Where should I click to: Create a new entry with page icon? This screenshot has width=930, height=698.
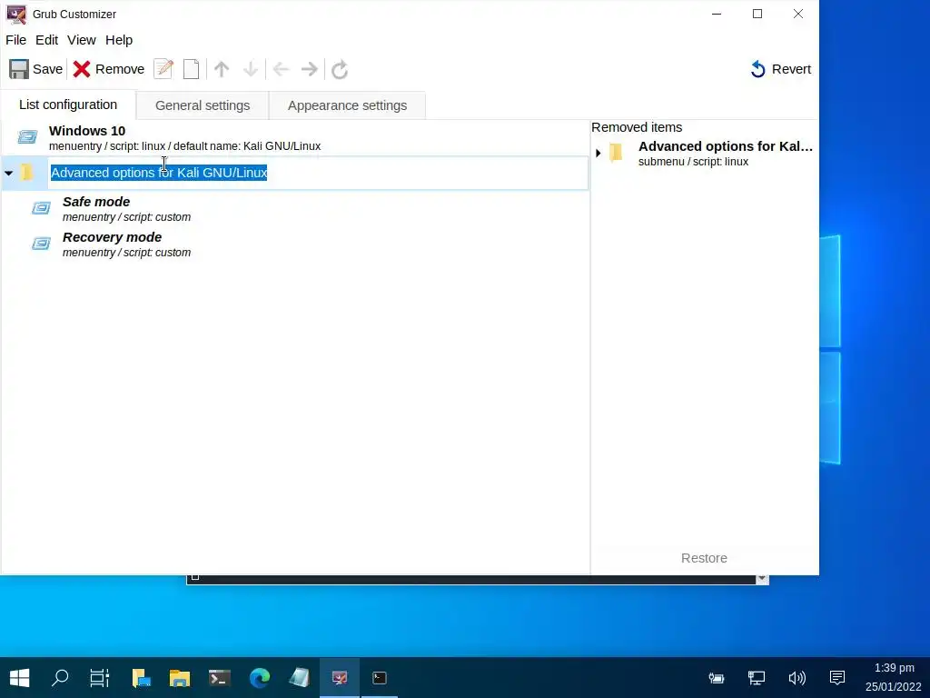(x=191, y=69)
